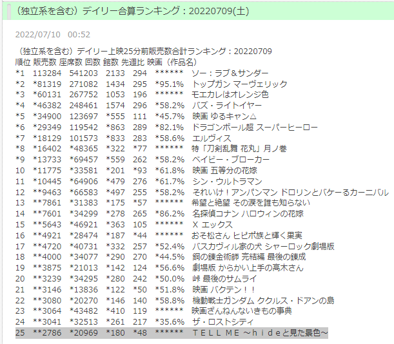Select title おそ松さん ヒピポ族と輝く果実

247,236
